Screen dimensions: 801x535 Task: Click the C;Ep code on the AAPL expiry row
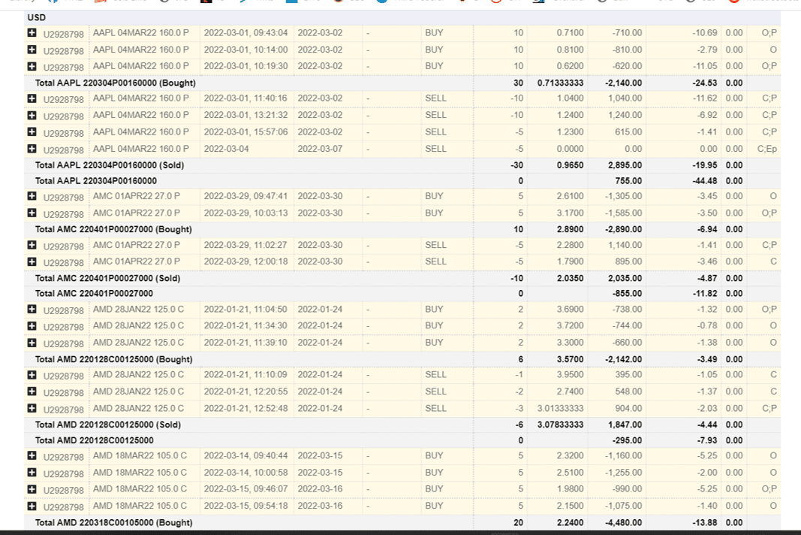pos(766,149)
